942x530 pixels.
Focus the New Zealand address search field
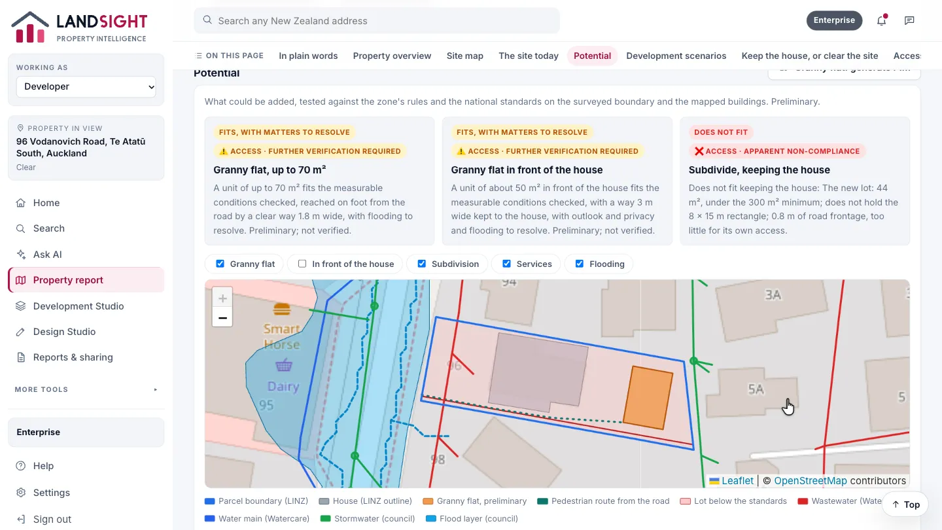tap(377, 21)
